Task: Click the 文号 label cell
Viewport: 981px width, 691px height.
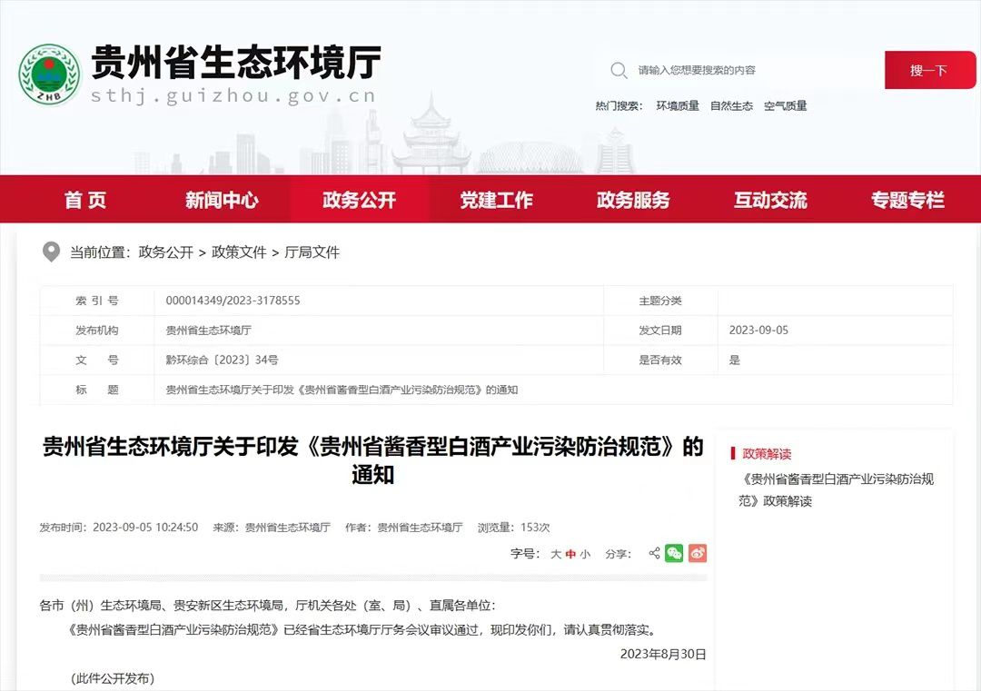Action: point(97,360)
